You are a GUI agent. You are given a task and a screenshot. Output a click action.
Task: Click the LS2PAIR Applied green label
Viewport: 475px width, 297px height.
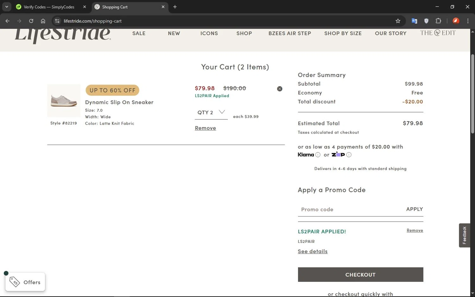pyautogui.click(x=212, y=96)
